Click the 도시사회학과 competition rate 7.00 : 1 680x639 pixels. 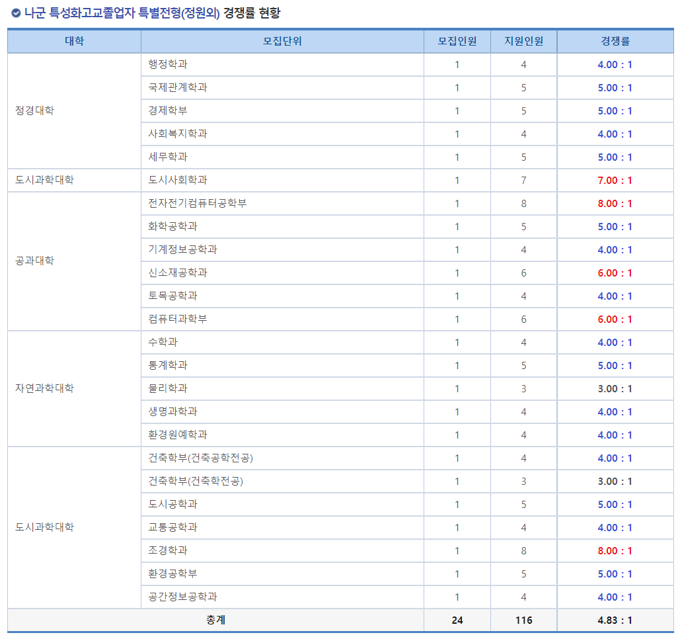point(615,180)
